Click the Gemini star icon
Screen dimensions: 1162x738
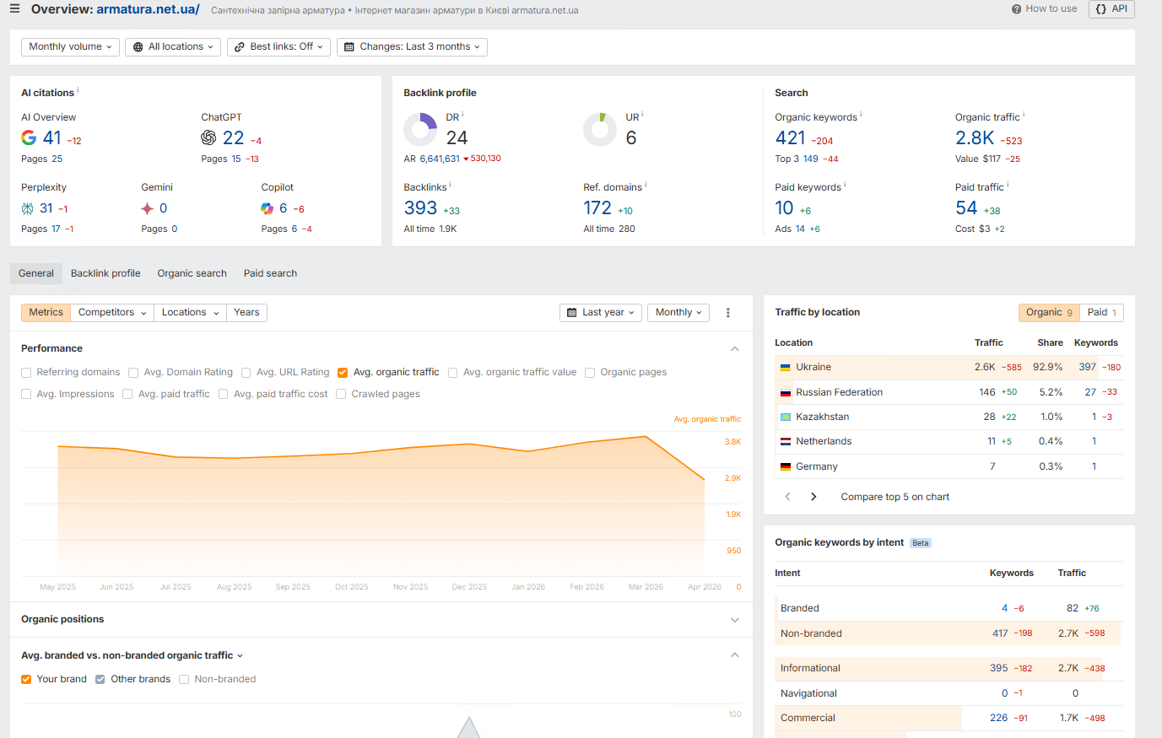click(148, 208)
